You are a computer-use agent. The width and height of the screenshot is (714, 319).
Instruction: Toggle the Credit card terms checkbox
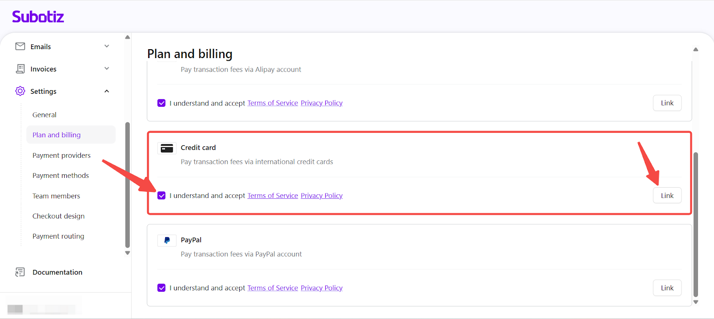tap(162, 196)
